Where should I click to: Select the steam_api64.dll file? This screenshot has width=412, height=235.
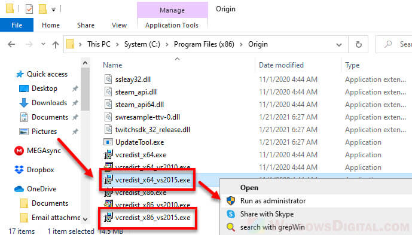[139, 105]
